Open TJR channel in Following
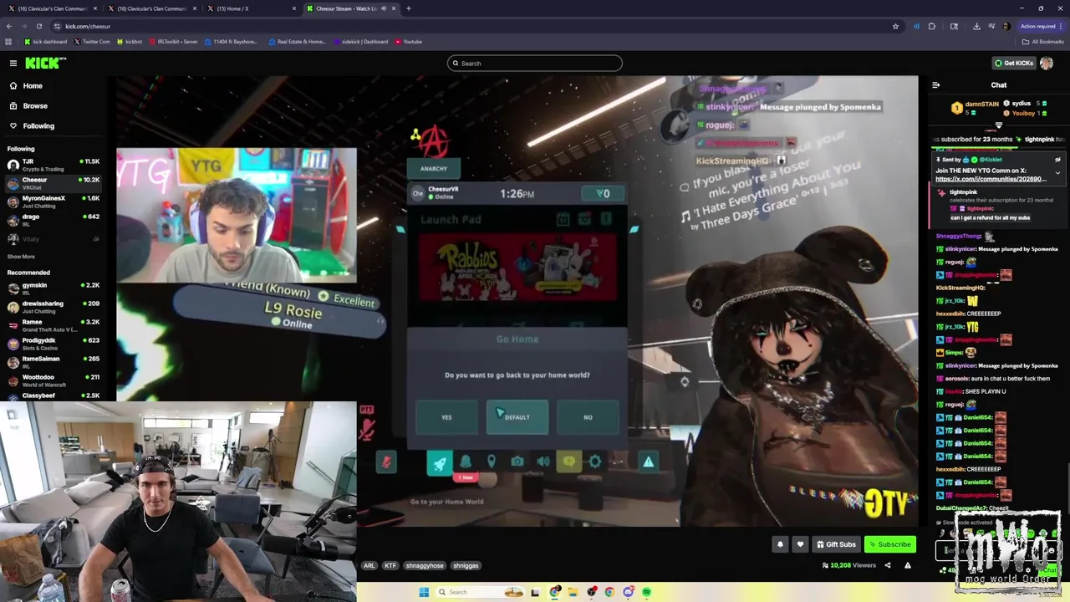 [53, 164]
